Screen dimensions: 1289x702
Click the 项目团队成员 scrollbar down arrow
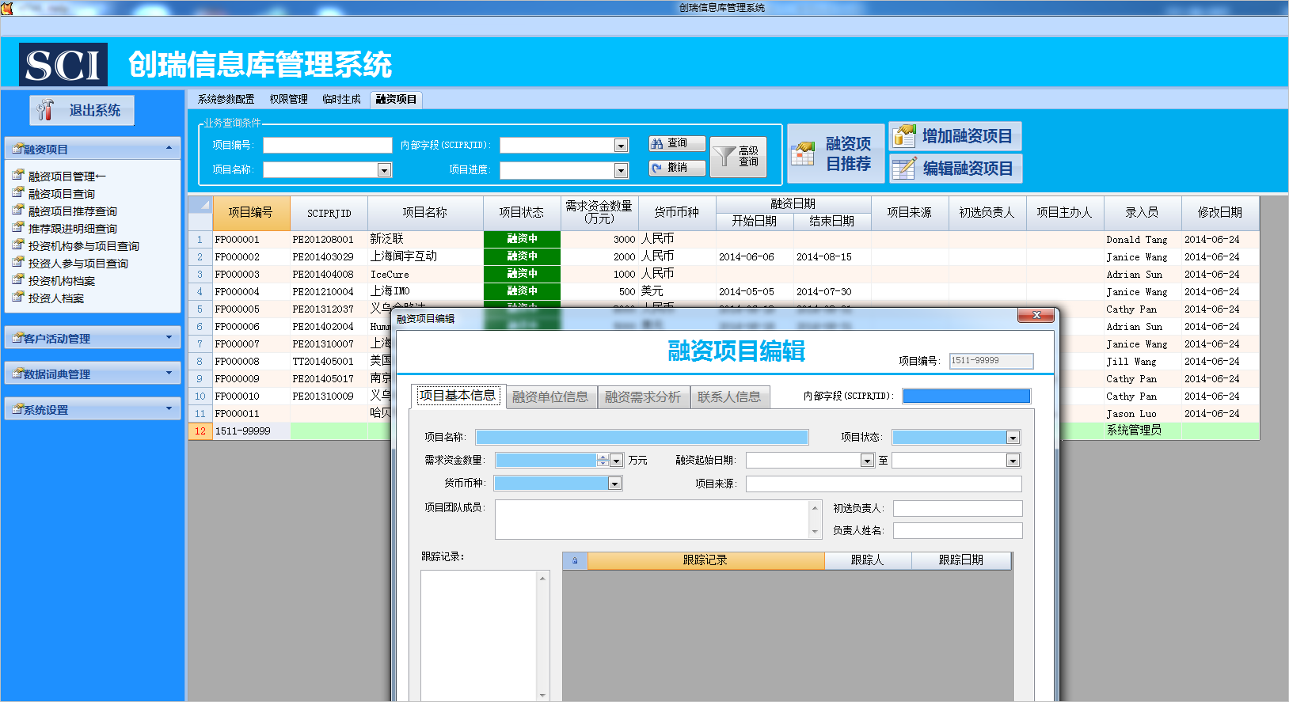(x=815, y=533)
